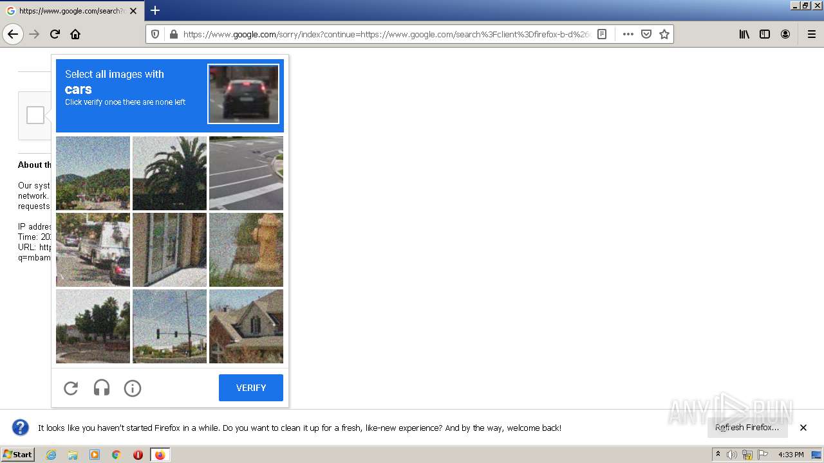Viewport: 824px width, 463px height.
Task: Select the white van and cars tile
Action: tap(93, 250)
